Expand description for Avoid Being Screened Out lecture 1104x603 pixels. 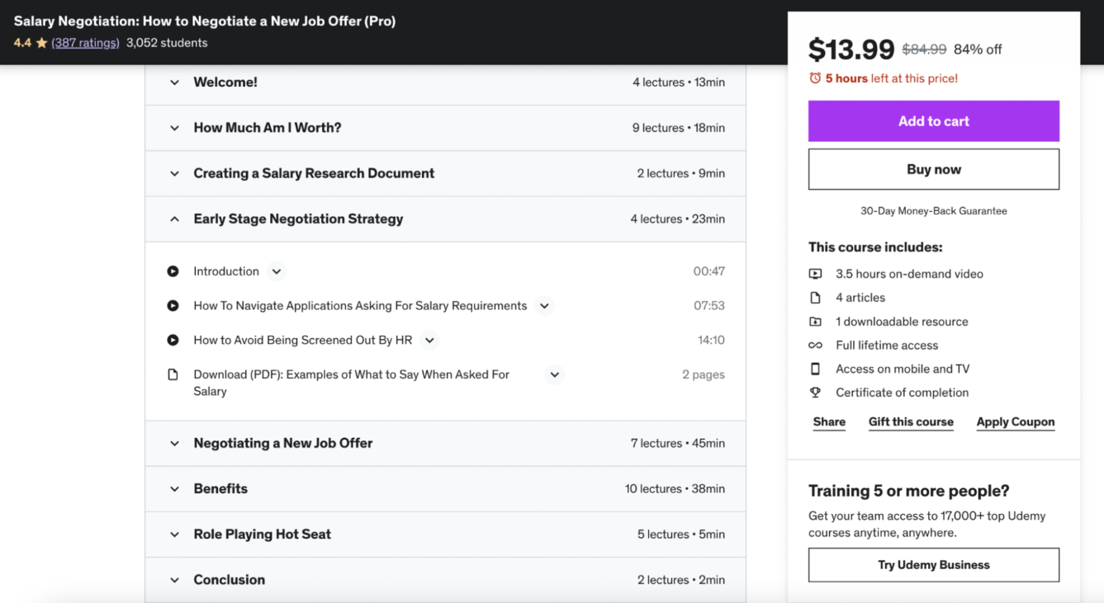(429, 340)
